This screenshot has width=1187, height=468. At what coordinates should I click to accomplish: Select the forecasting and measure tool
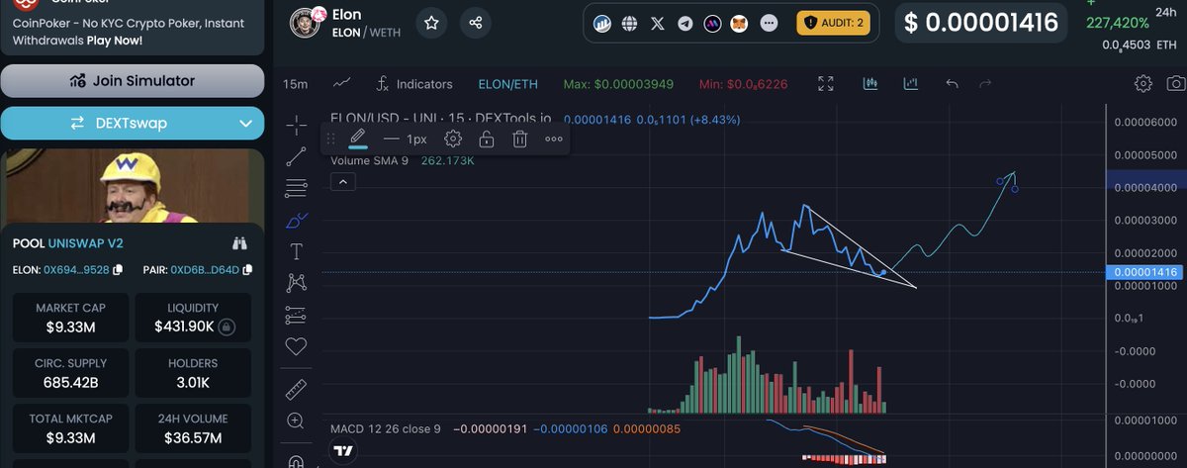click(296, 315)
